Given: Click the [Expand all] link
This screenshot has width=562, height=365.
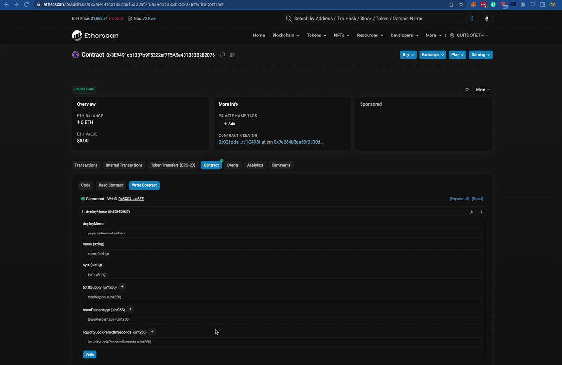Looking at the screenshot, I should coord(459,199).
